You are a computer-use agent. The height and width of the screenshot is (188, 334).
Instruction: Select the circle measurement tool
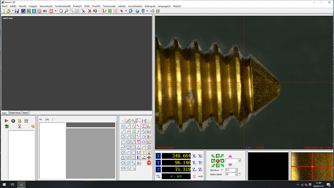pyautogui.click(x=123, y=137)
